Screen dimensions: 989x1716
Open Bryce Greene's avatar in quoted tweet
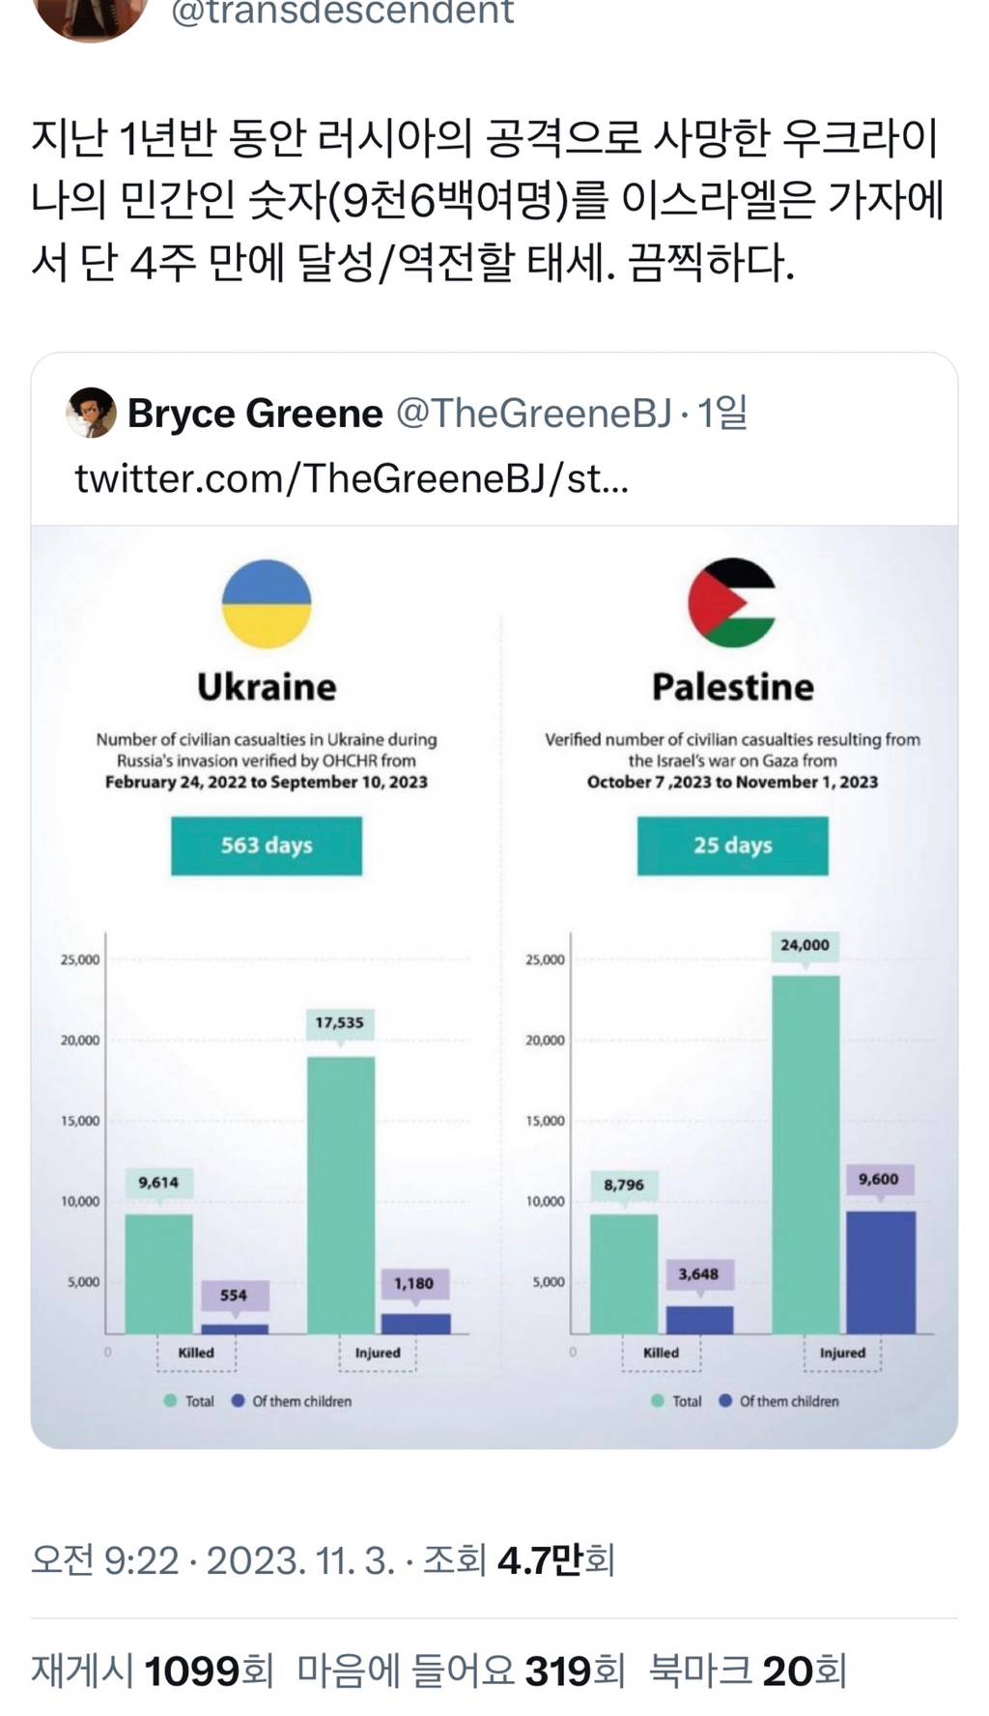[91, 413]
